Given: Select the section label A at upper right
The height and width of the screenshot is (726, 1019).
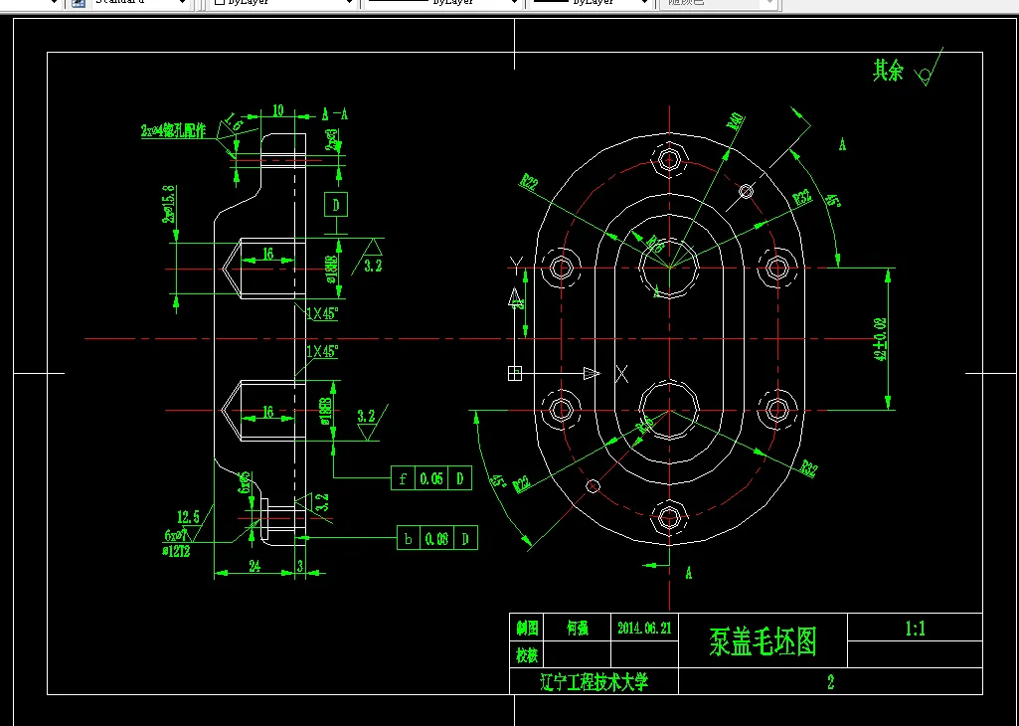Looking at the screenshot, I should pos(842,144).
